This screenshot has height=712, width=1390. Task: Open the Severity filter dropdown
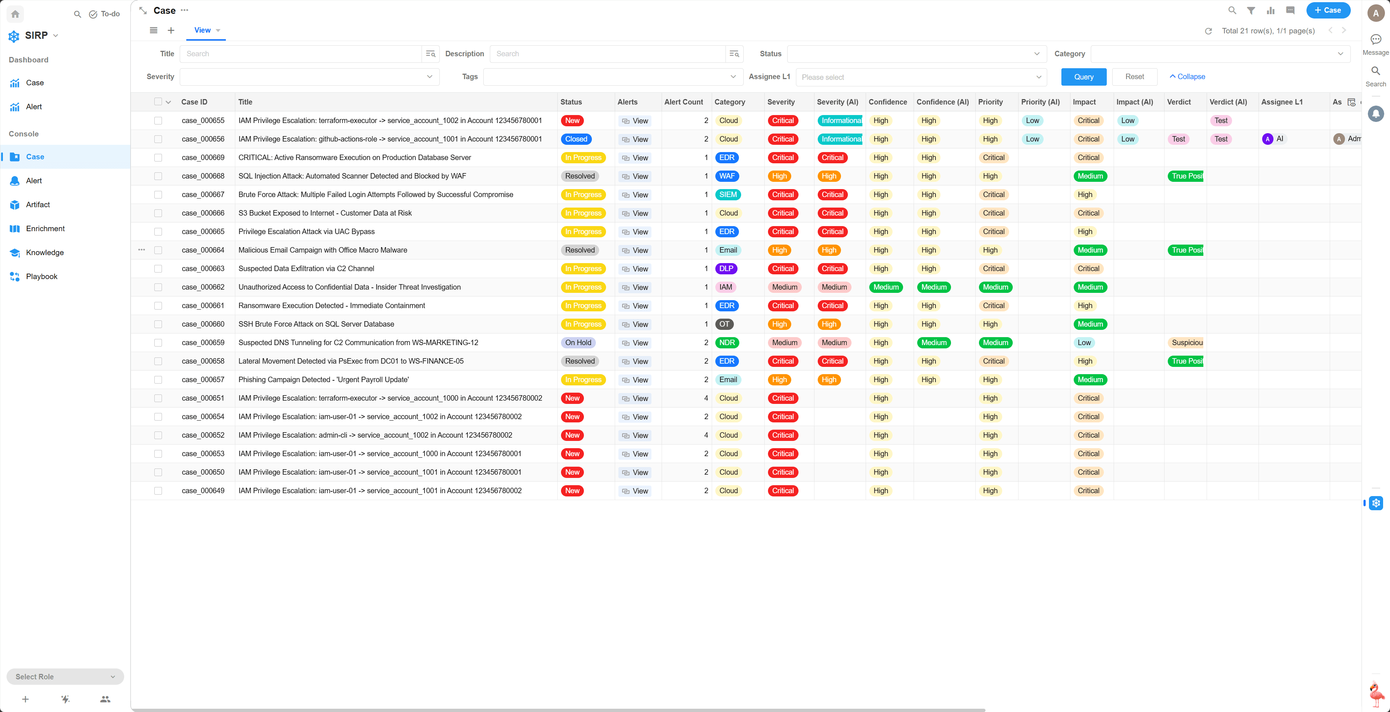click(309, 77)
